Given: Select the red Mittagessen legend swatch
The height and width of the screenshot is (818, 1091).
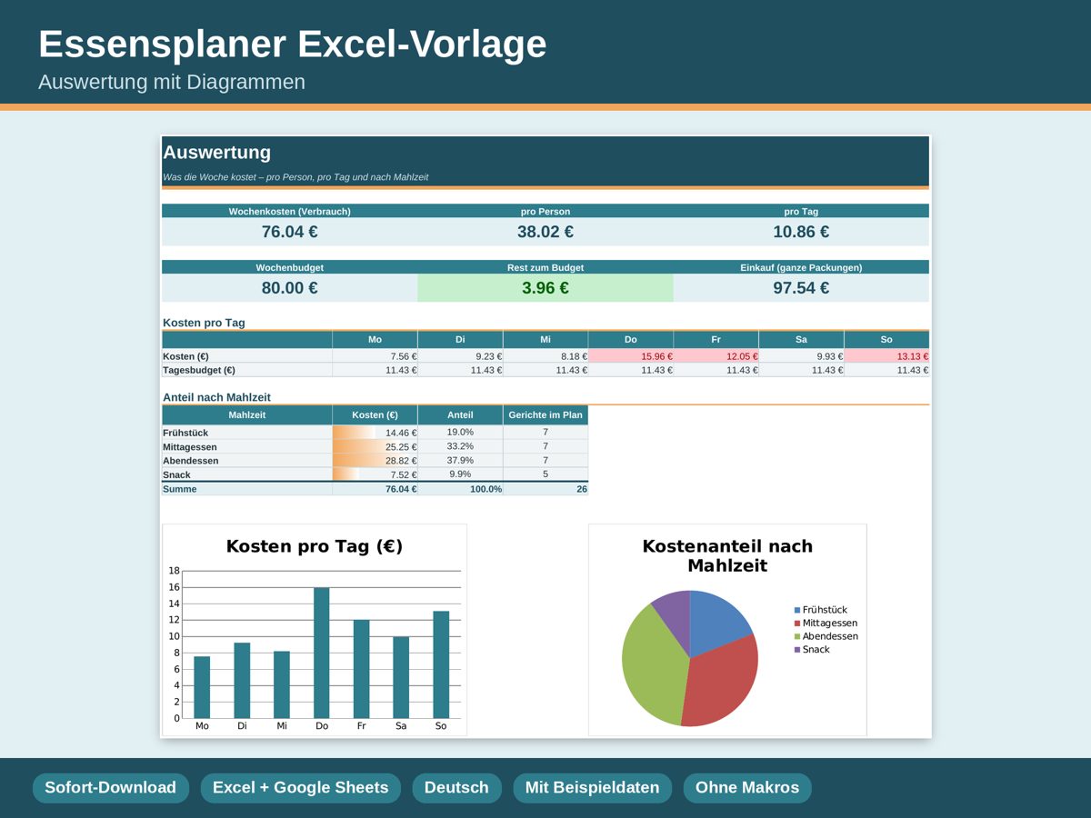Looking at the screenshot, I should 797,623.
